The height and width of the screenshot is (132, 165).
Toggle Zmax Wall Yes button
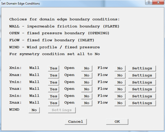[53, 103]
